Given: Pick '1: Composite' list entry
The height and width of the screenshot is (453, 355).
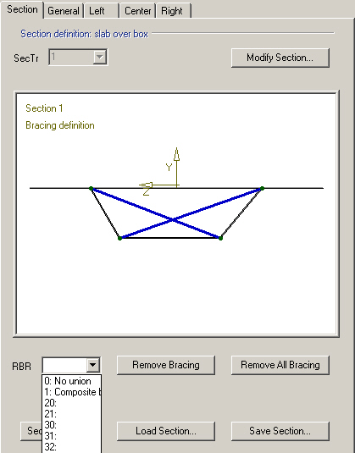Looking at the screenshot, I should [72, 392].
